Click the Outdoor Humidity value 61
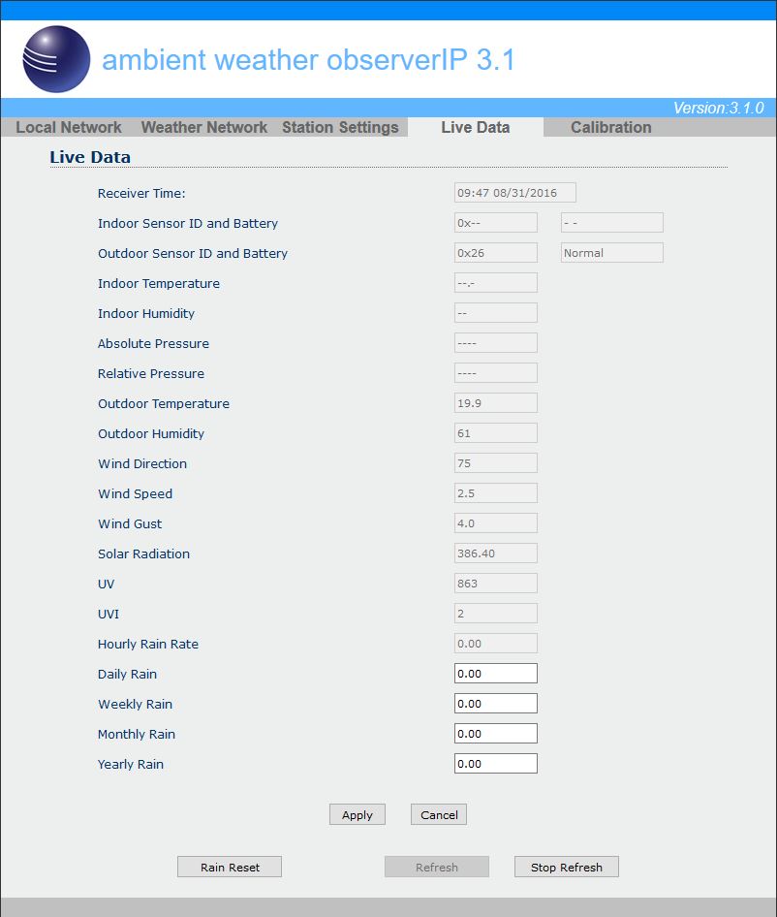 click(x=496, y=433)
